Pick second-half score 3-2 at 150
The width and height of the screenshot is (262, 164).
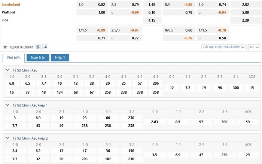(131, 151)
